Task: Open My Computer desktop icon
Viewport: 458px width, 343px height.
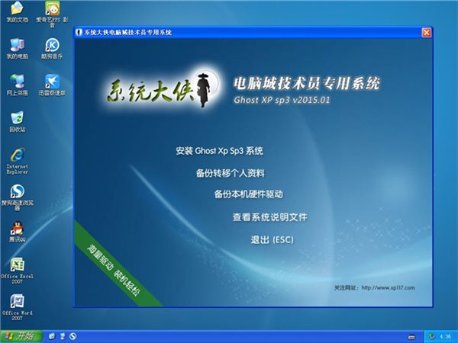Action: click(18, 48)
